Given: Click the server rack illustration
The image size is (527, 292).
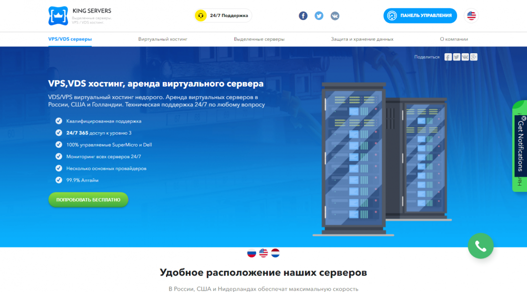Looking at the screenshot, I should pos(382,159).
